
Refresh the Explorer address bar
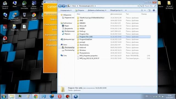tap(141, 6)
